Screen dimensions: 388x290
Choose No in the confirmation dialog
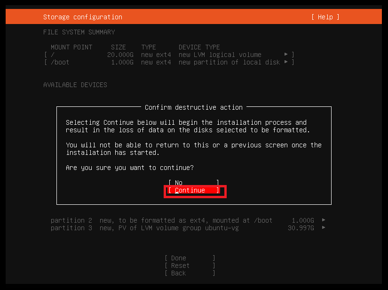click(x=193, y=183)
